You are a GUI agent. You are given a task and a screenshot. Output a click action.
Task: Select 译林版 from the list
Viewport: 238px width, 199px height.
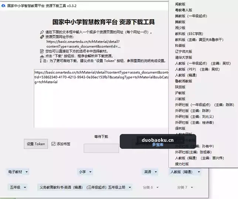point(180,128)
